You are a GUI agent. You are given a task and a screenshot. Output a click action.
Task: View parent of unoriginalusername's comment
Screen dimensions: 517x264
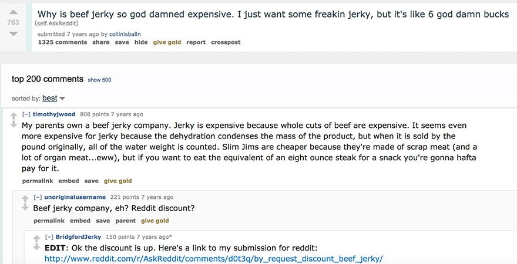125,221
